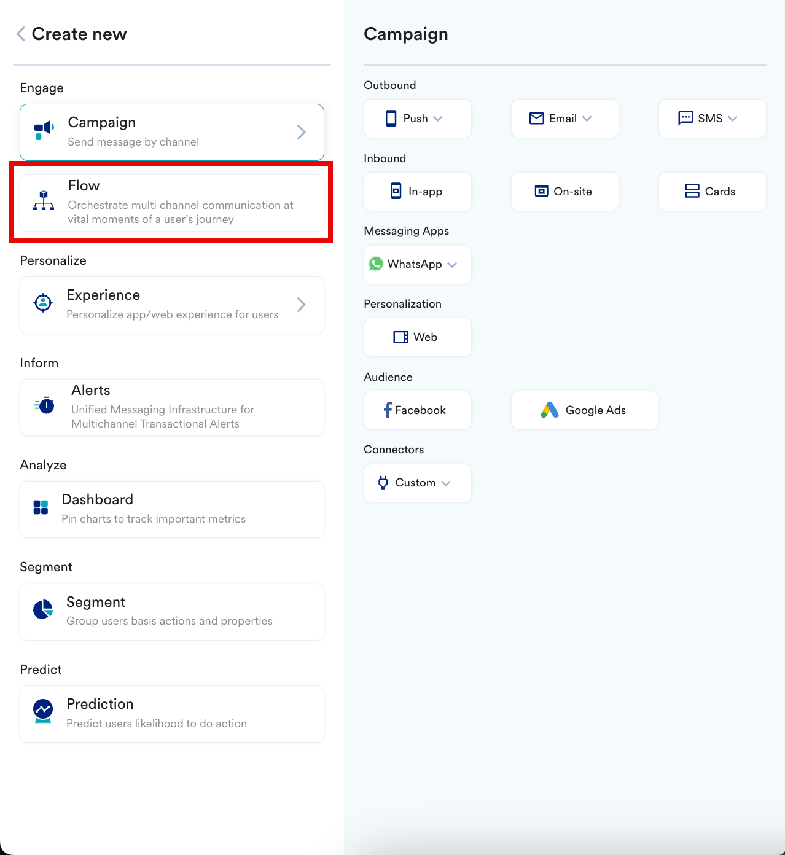Expand the SMS dropdown options
The height and width of the screenshot is (855, 785).
[x=732, y=119]
